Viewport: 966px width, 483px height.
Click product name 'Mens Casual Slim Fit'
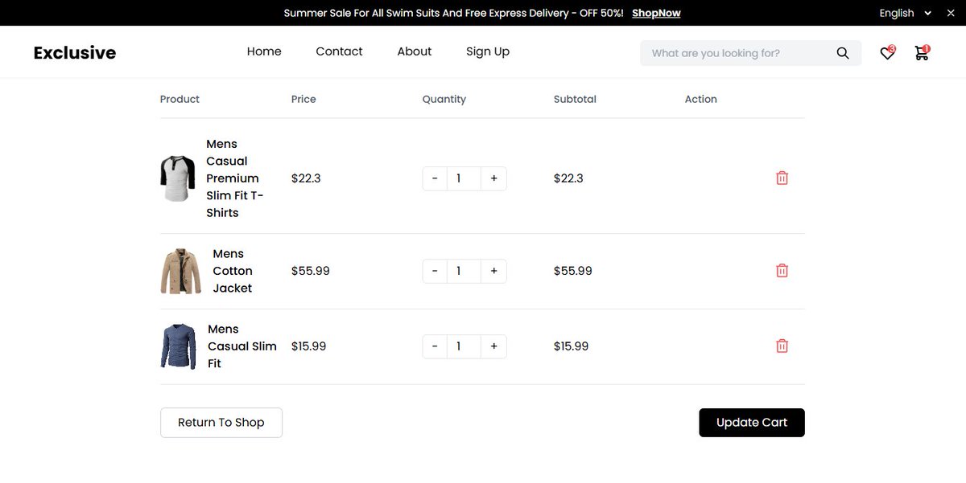(242, 346)
